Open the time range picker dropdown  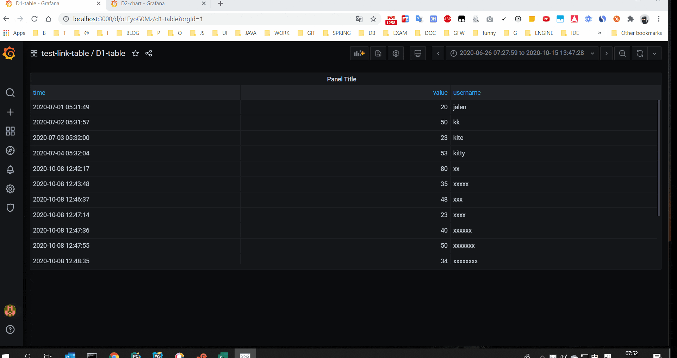(x=521, y=53)
